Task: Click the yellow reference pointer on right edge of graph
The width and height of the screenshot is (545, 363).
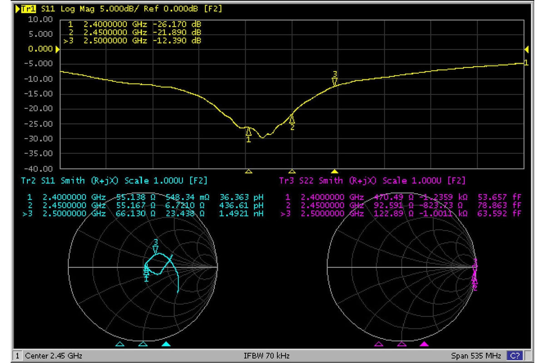Action: [526, 49]
